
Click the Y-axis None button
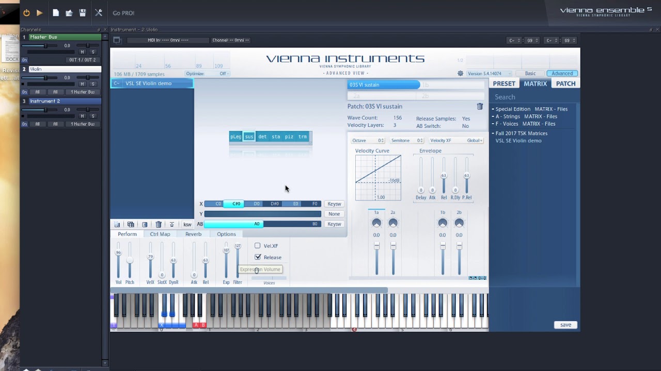[x=334, y=214]
